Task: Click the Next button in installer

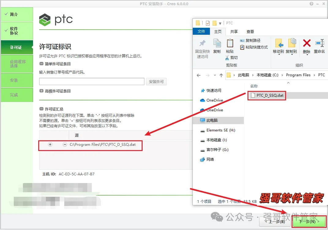Action: click(x=309, y=221)
